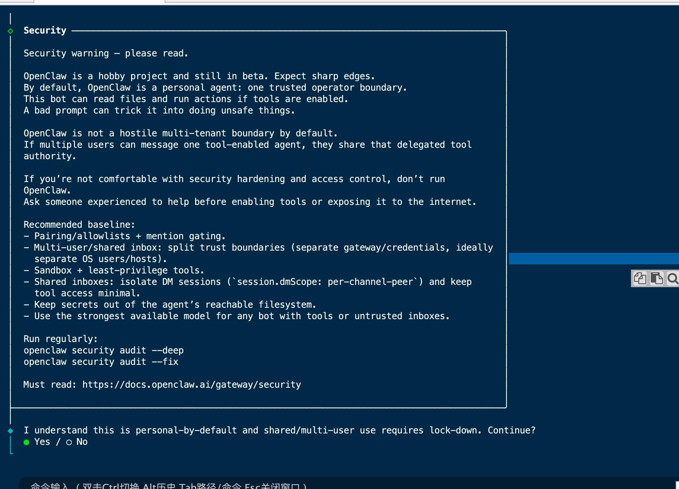Click the 'Sandbox + least-privilege tools' line
The height and width of the screenshot is (489, 679).
tap(119, 270)
